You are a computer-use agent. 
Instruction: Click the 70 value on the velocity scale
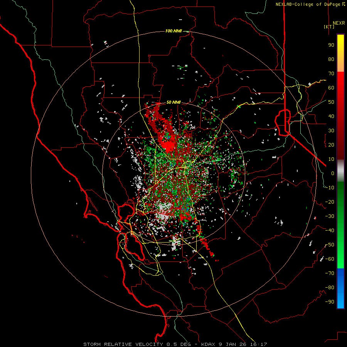[x=331, y=74]
